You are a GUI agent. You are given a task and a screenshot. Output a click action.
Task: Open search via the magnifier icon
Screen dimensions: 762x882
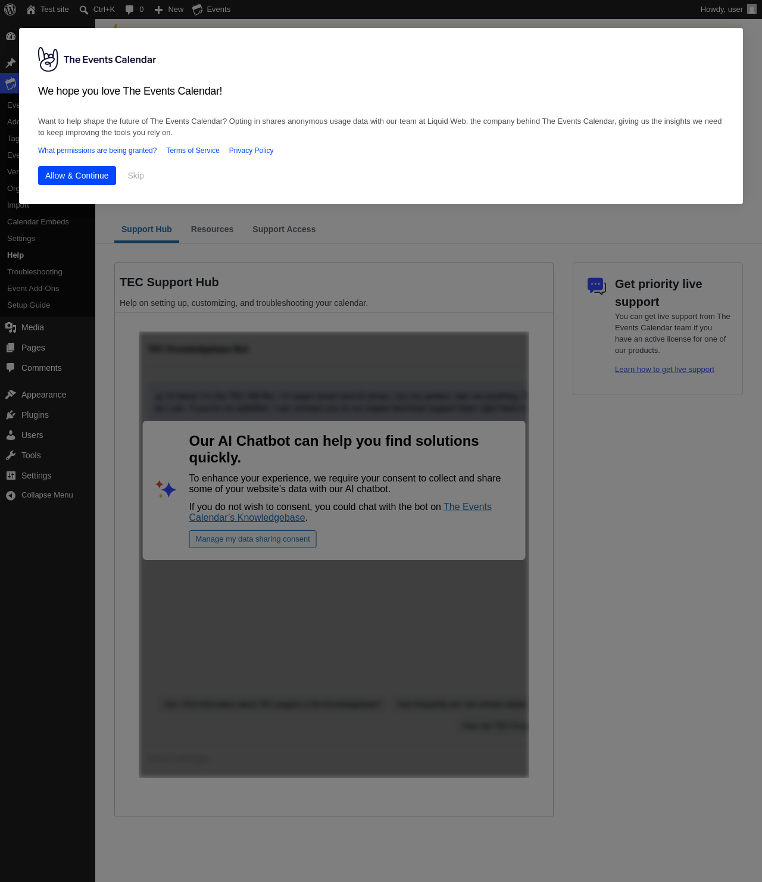84,10
